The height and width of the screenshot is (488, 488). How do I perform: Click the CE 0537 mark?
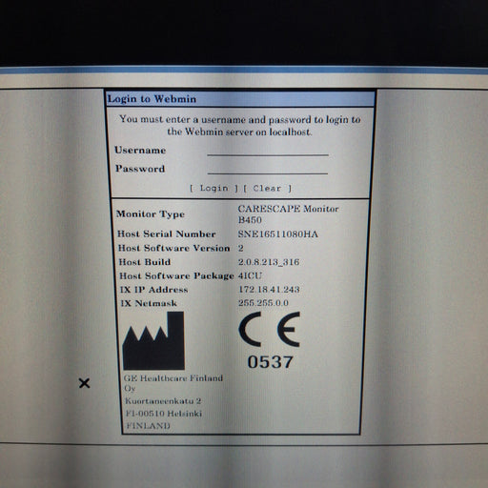click(x=270, y=340)
